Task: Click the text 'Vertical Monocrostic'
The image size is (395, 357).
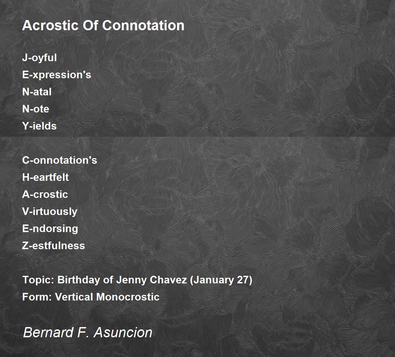Action: pos(107,297)
